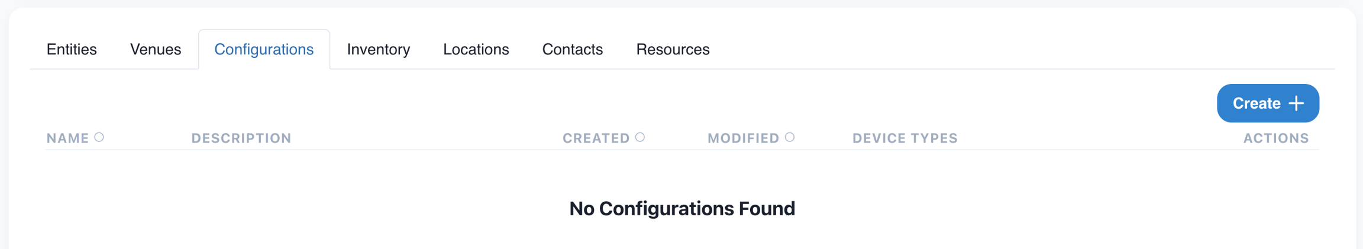Image resolution: width=1363 pixels, height=249 pixels.
Task: Show the Resources tab
Action: click(x=673, y=49)
